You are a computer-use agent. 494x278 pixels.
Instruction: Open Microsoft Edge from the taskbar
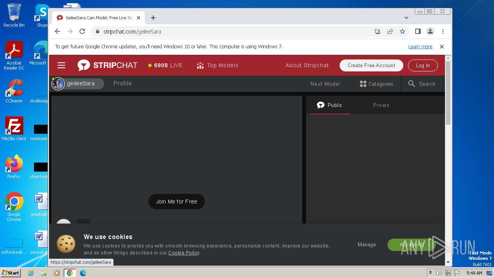click(x=83, y=273)
